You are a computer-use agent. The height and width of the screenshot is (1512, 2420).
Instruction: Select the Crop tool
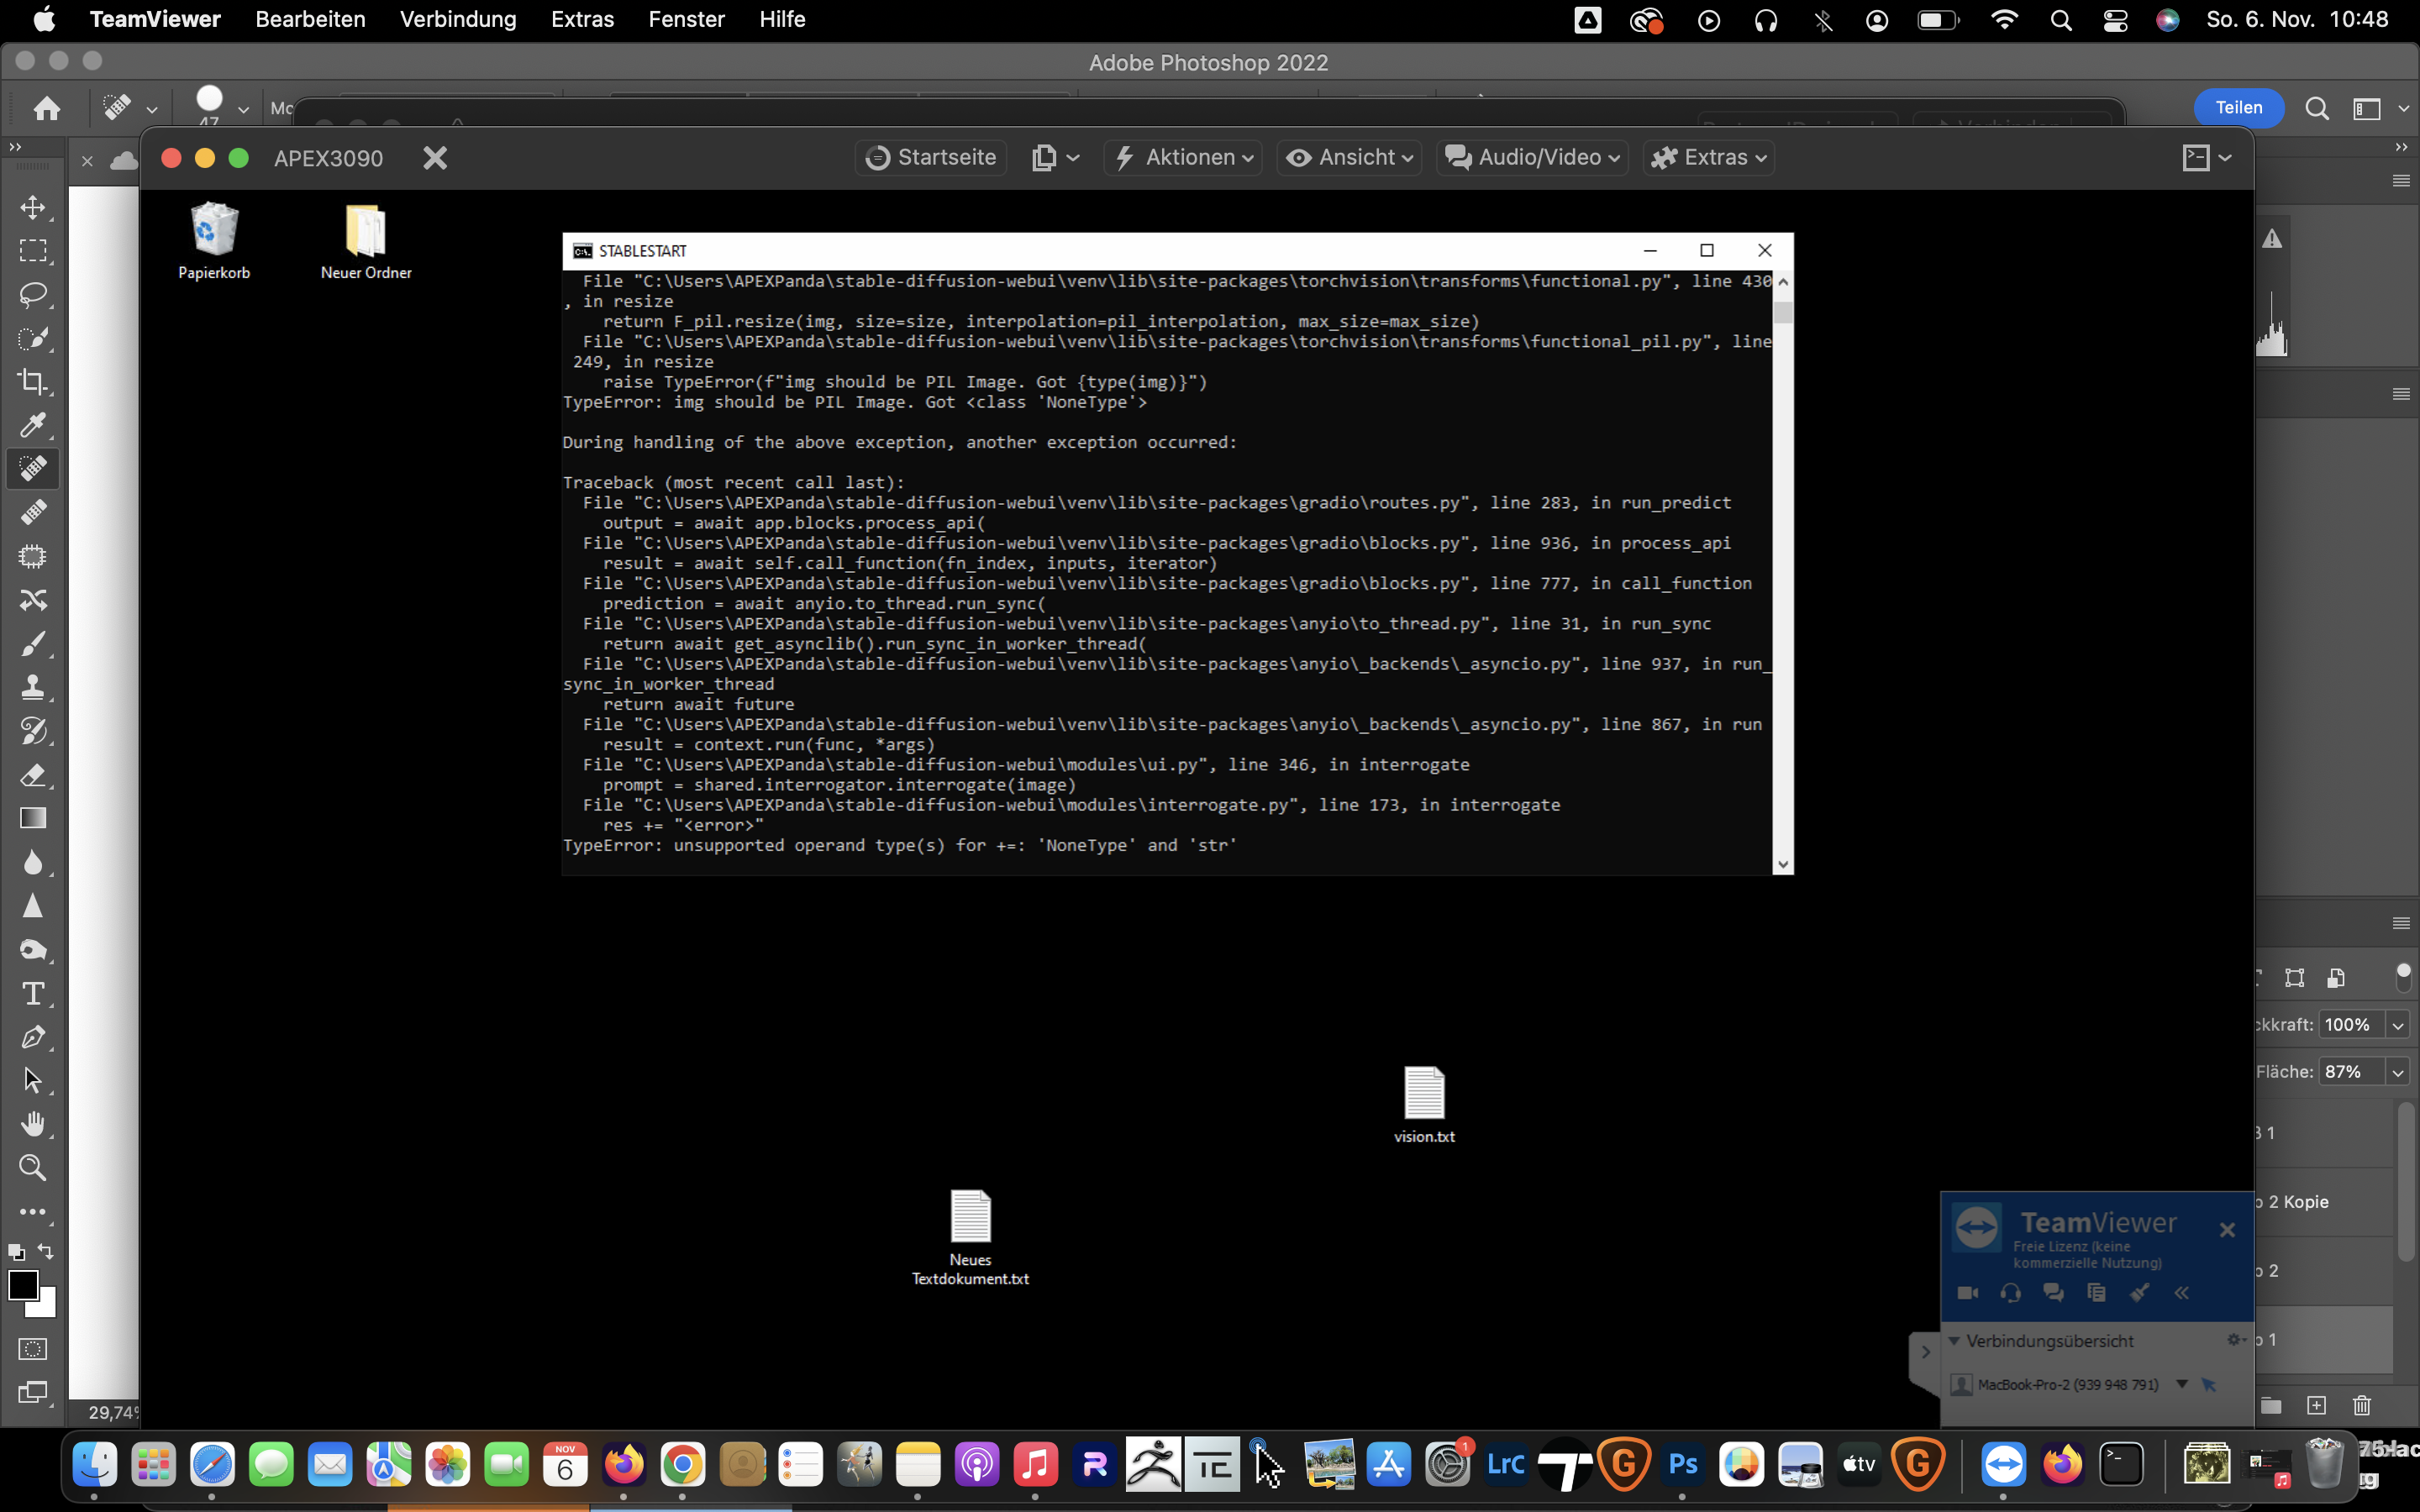click(x=33, y=381)
